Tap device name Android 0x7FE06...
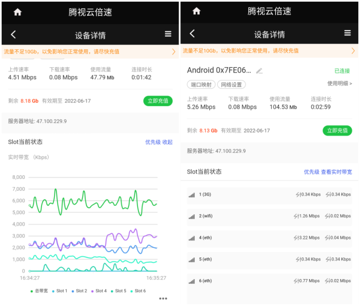This screenshot has width=360, height=306. tap(219, 70)
